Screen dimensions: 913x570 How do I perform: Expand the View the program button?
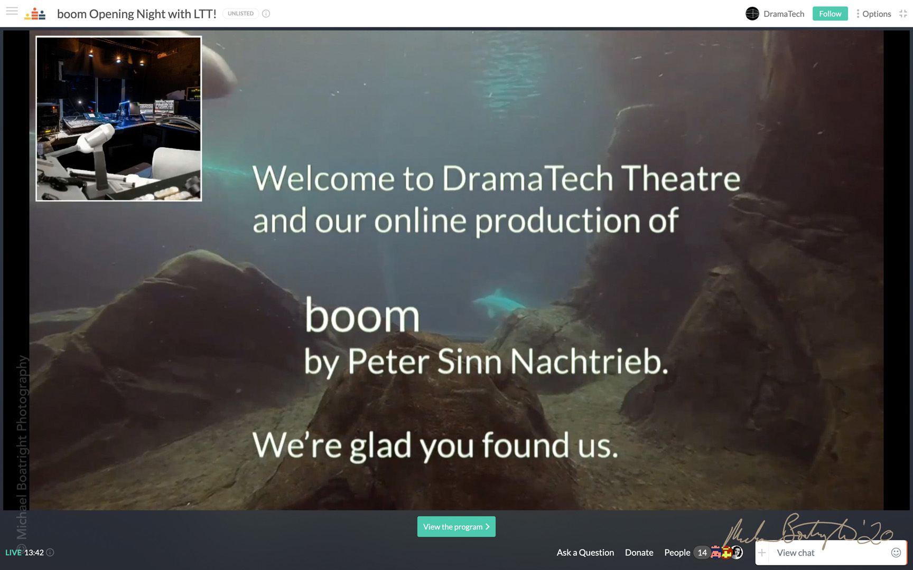[456, 527]
